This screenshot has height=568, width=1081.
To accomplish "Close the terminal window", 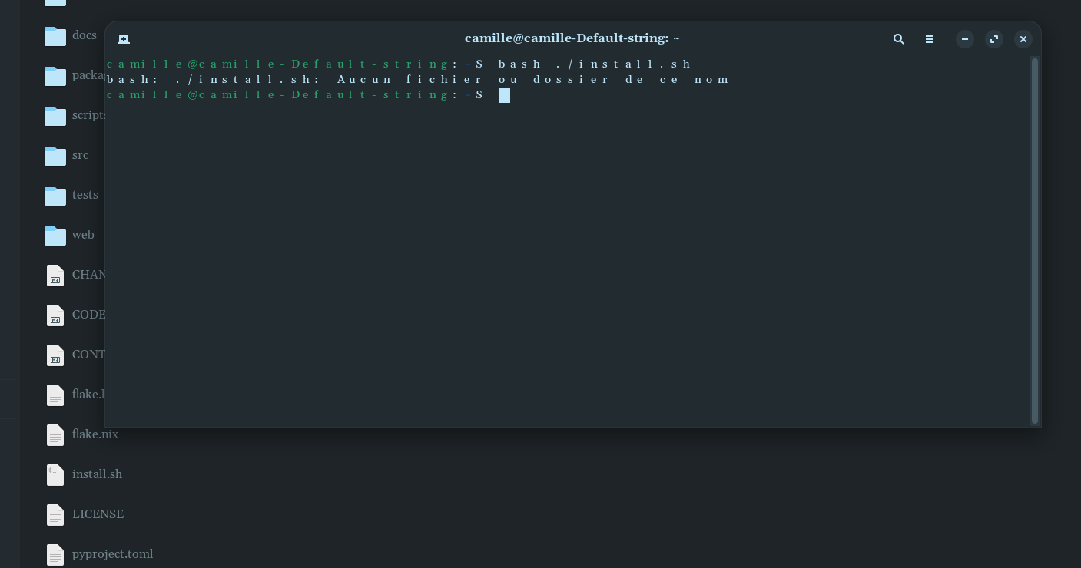I will click(x=1023, y=38).
